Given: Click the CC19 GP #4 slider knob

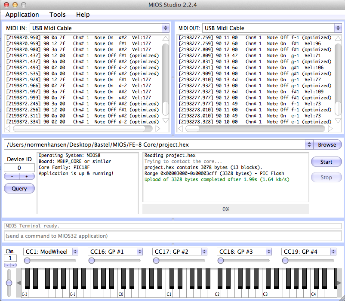Looking at the screenshot, I should click(285, 261).
